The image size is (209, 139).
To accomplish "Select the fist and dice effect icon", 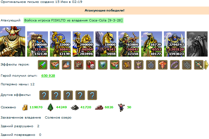I will (91, 65).
